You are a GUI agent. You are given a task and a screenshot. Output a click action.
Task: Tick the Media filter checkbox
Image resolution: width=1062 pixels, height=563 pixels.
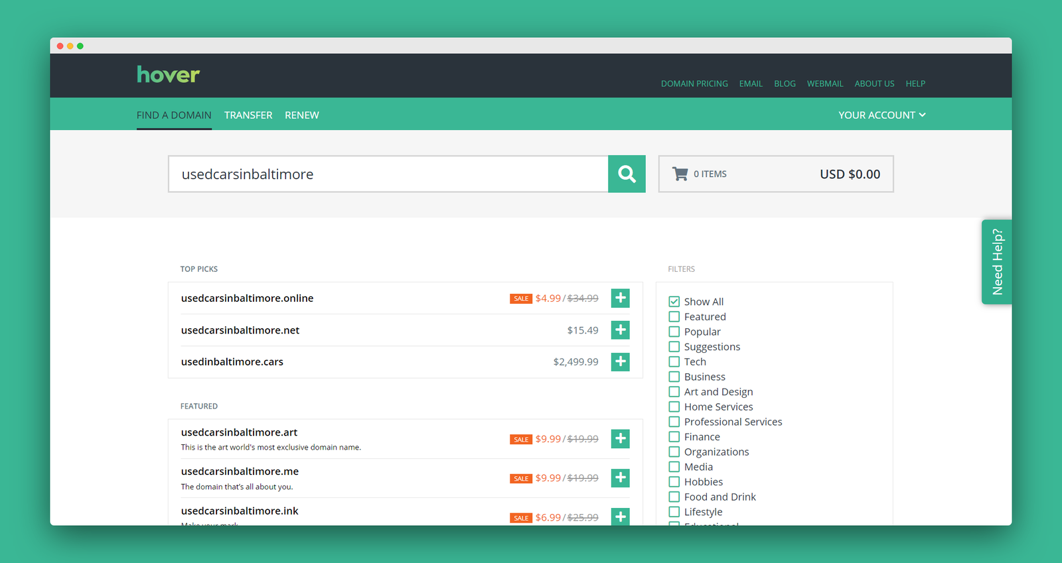point(674,467)
